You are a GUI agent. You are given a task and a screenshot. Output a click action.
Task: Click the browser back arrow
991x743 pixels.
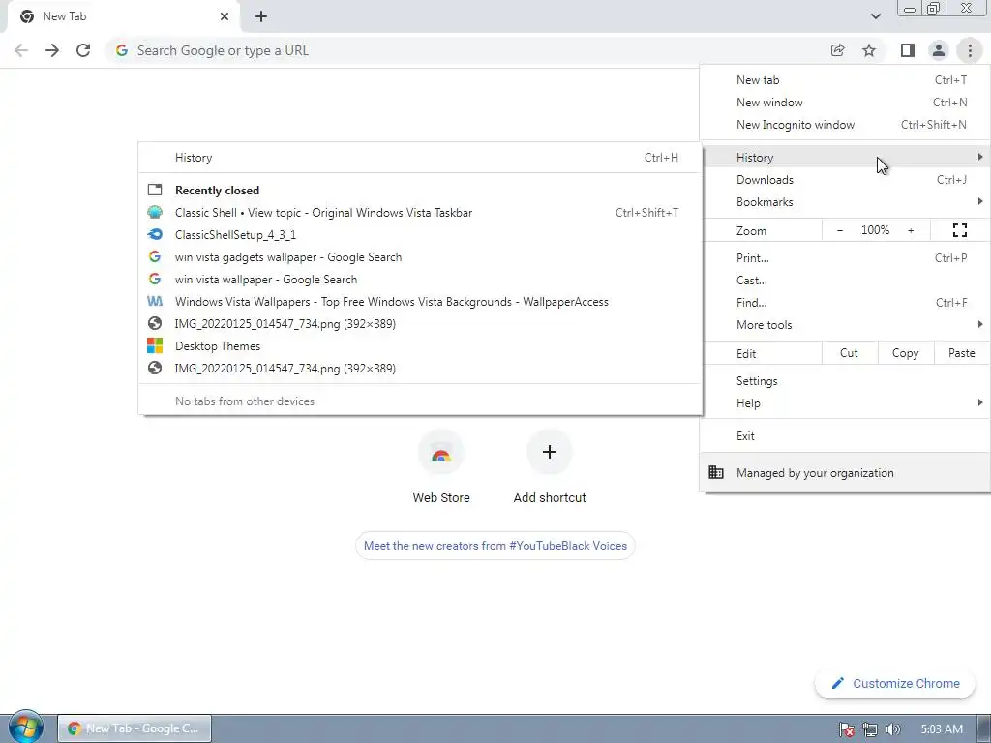coord(21,50)
